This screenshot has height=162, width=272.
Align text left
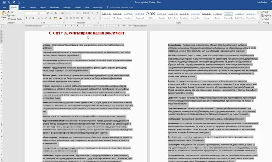67,18
